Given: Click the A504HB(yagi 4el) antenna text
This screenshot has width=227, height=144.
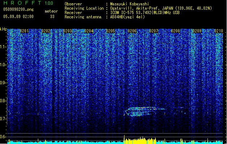Looking at the screenshot, I should 127,17.
